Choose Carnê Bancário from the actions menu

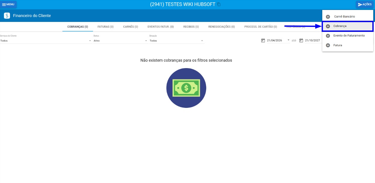(x=348, y=17)
